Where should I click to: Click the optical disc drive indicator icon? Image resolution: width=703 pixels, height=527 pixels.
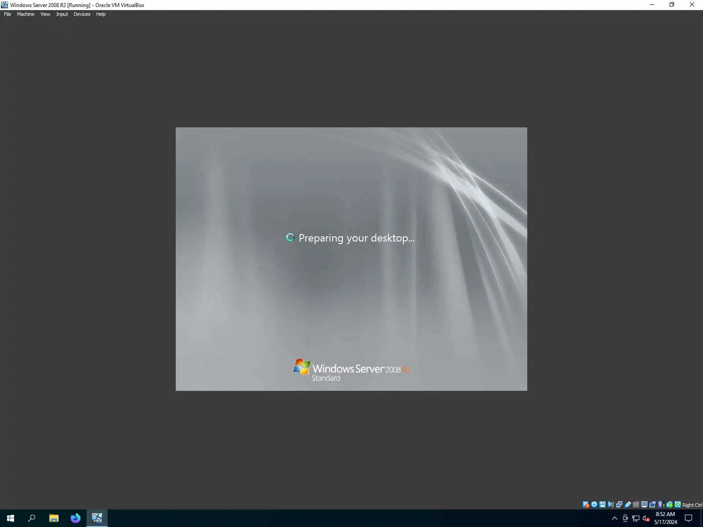point(594,505)
